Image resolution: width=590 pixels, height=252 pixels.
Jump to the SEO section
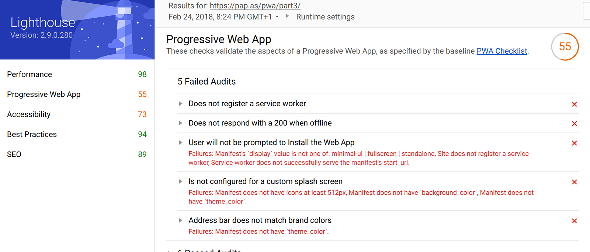tap(77, 155)
